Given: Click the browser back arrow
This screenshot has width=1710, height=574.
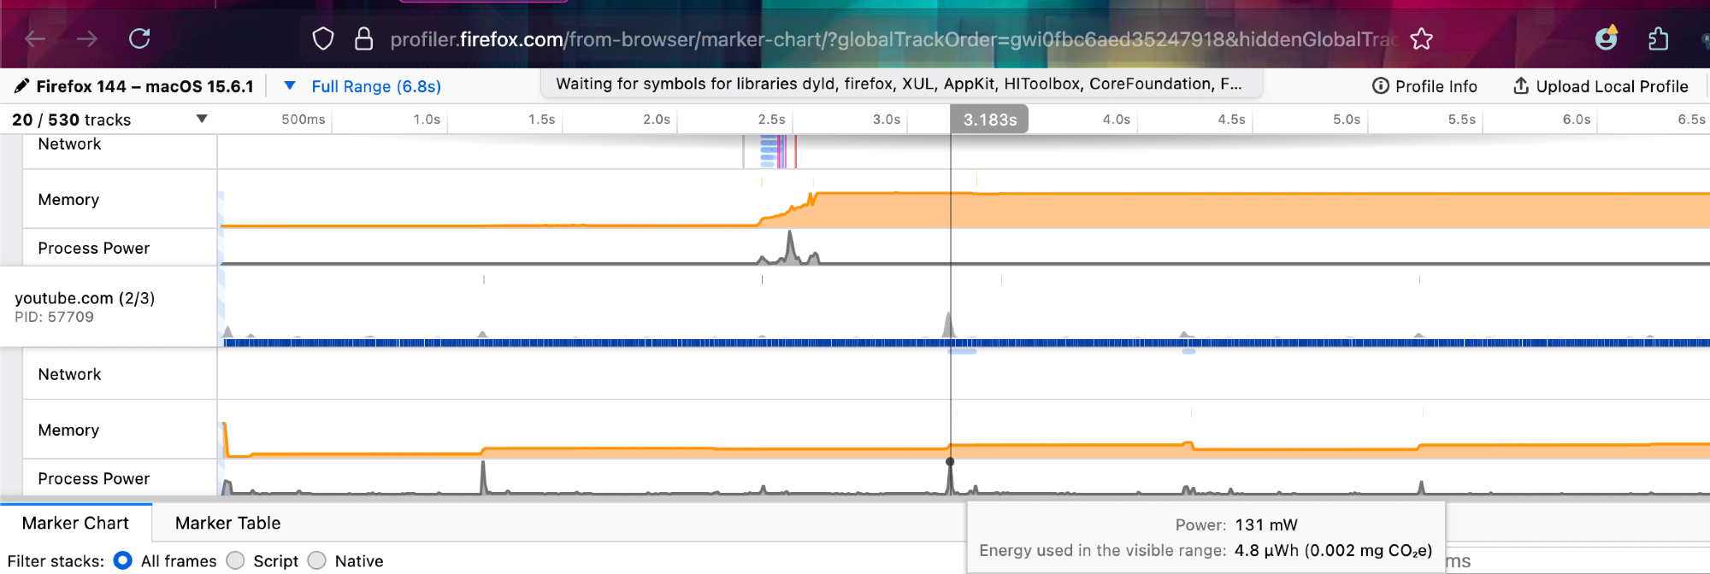Looking at the screenshot, I should coord(35,38).
